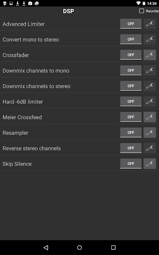Toggle Resampler OFF switch

coord(131,133)
